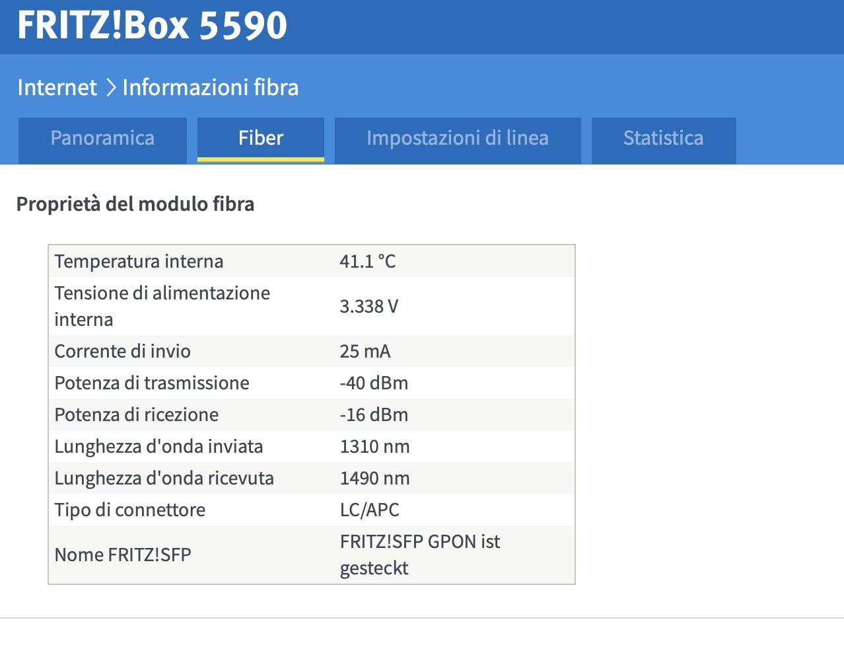
Task: Click the Corrente di invio label
Action: click(123, 351)
